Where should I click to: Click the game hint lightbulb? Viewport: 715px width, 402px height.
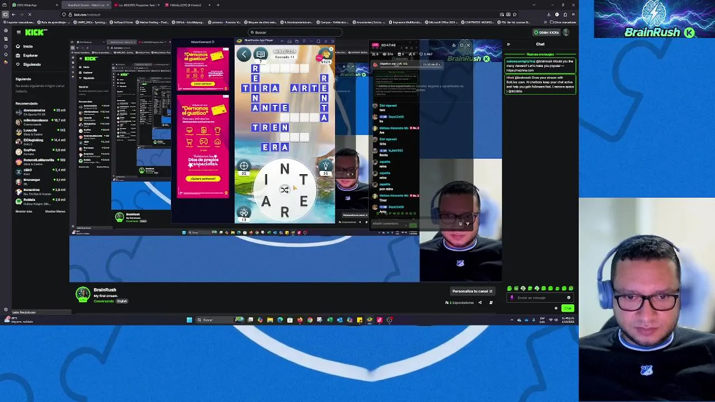coord(326,166)
